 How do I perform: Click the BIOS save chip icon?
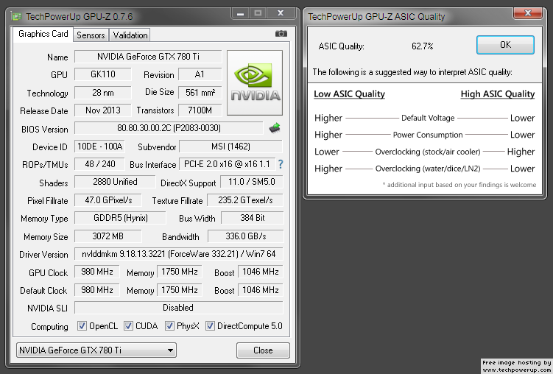coord(275,128)
